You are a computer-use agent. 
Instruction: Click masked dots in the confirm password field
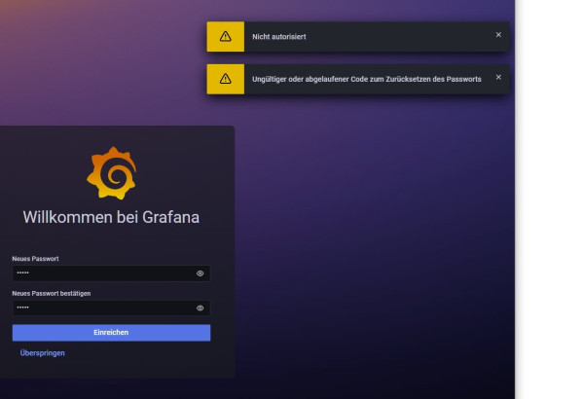coord(23,308)
